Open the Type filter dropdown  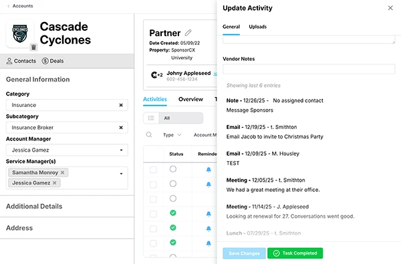click(172, 135)
